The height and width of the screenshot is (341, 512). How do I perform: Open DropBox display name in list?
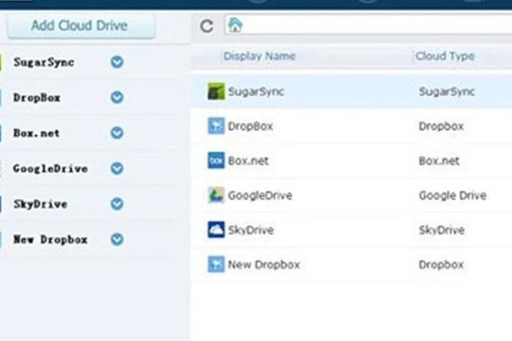tap(251, 126)
